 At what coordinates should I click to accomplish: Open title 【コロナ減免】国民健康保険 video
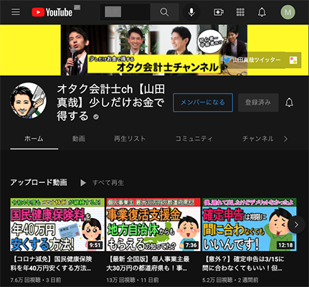click(51, 263)
